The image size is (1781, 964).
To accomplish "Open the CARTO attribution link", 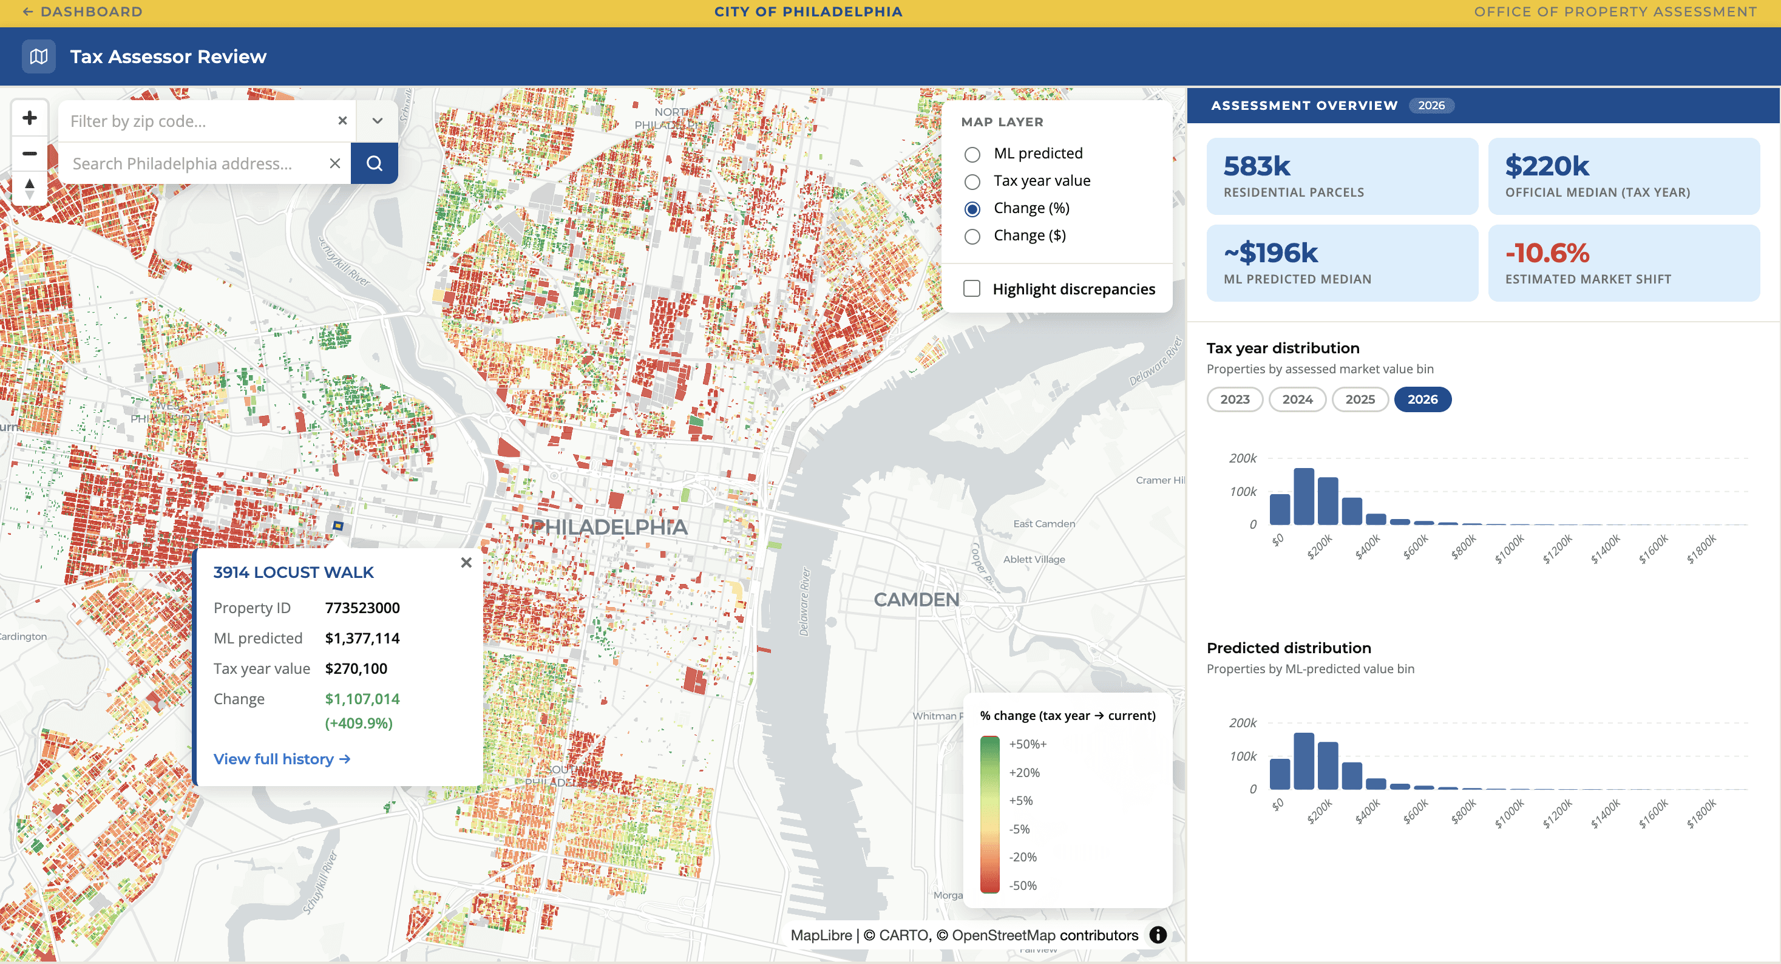I will point(897,935).
